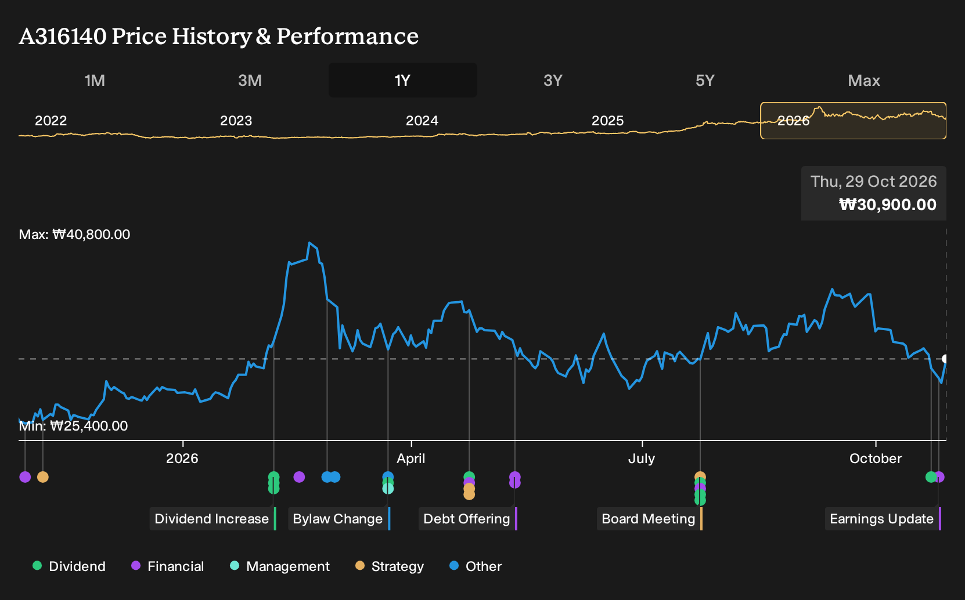The height and width of the screenshot is (600, 965).
Task: Toggle Strategy legend filter
Action: (x=390, y=566)
